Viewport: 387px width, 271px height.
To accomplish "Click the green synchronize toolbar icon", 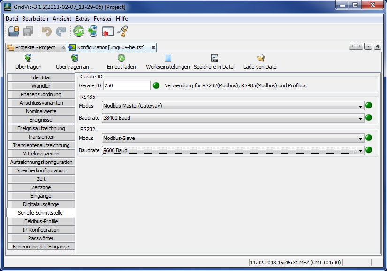I will (78, 31).
